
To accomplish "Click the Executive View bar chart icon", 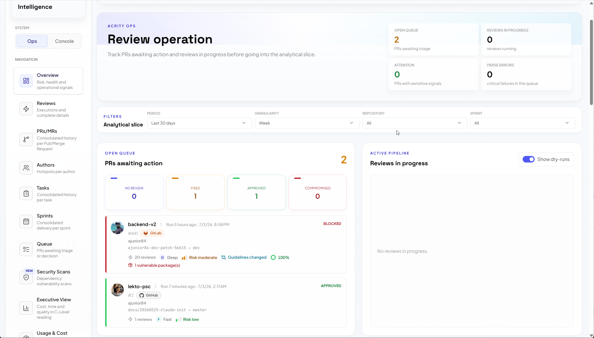I will [26, 308].
